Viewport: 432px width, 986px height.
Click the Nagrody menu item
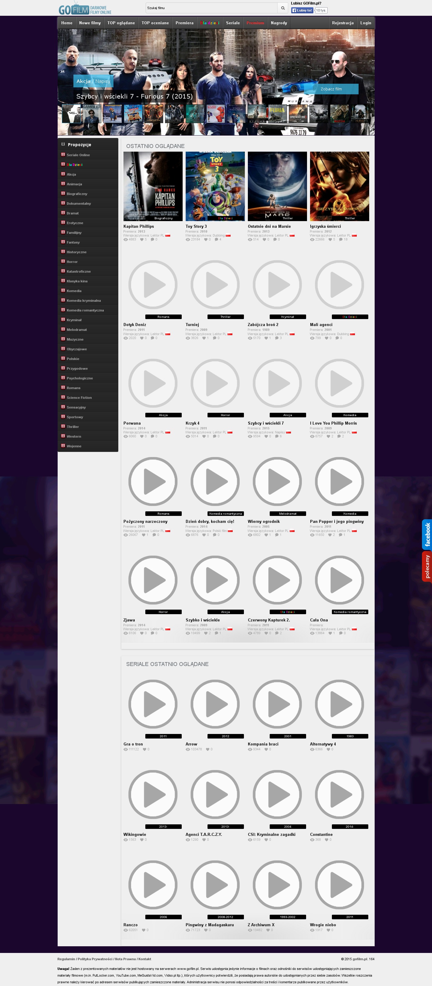279,23
